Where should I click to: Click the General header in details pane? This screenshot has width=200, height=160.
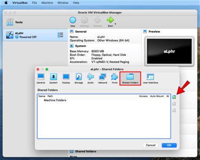[x=81, y=31]
